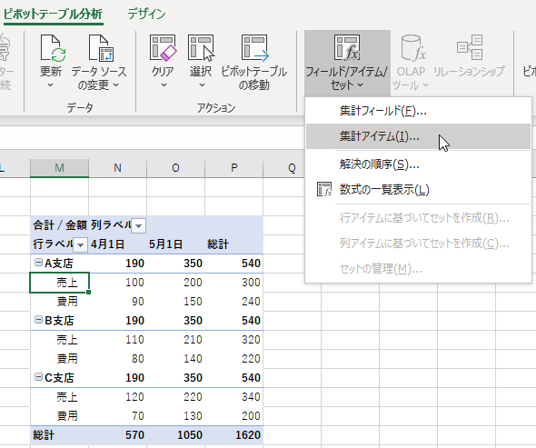Click the value 70 cell

[117, 416]
